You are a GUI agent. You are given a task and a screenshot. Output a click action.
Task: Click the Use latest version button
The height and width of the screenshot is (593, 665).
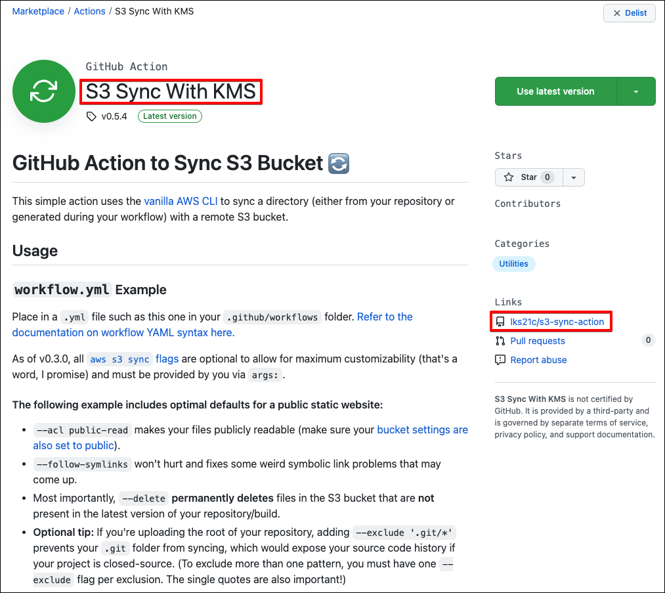coord(555,91)
